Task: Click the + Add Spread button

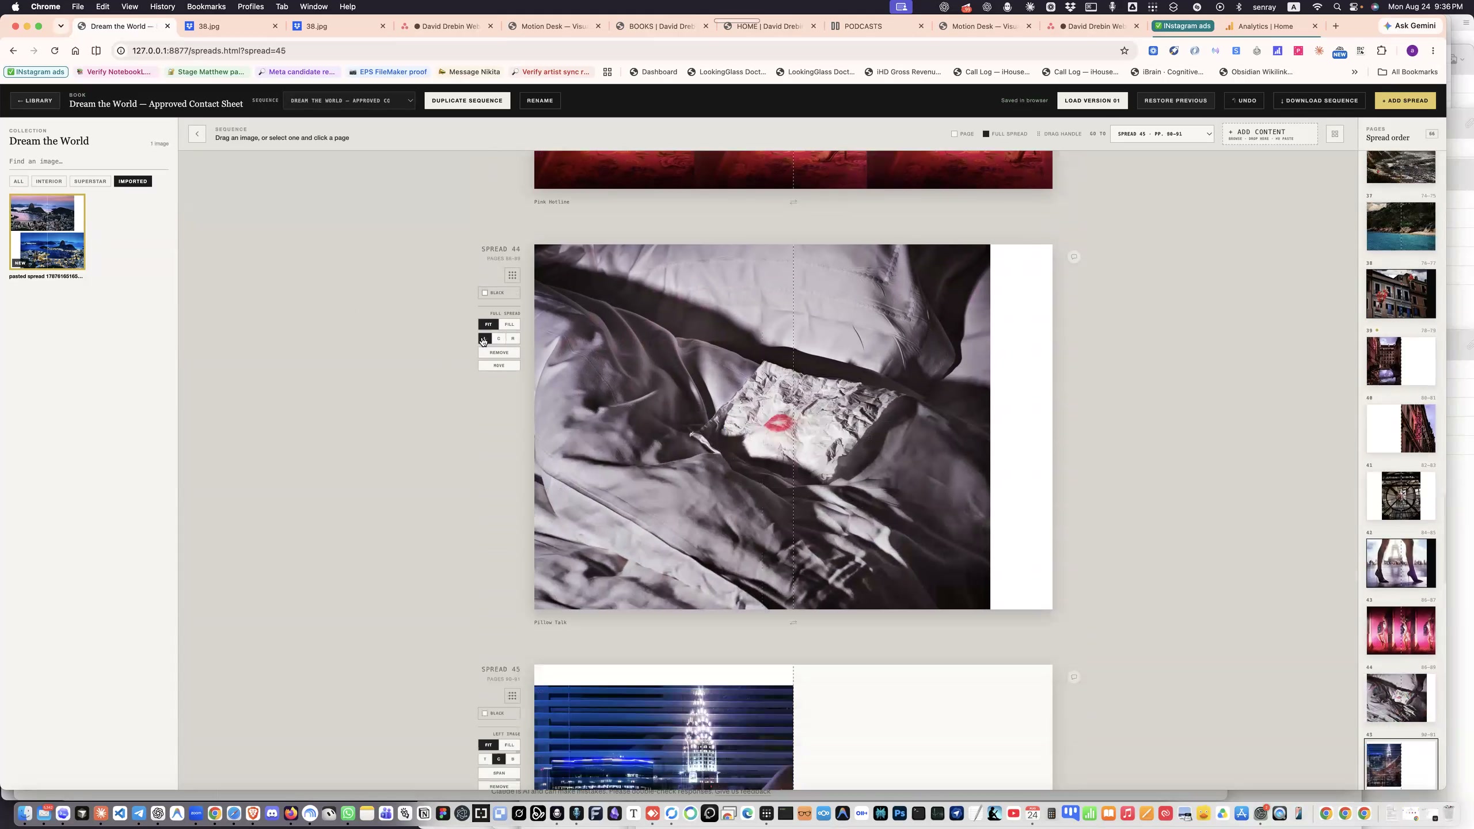Action: (x=1405, y=101)
